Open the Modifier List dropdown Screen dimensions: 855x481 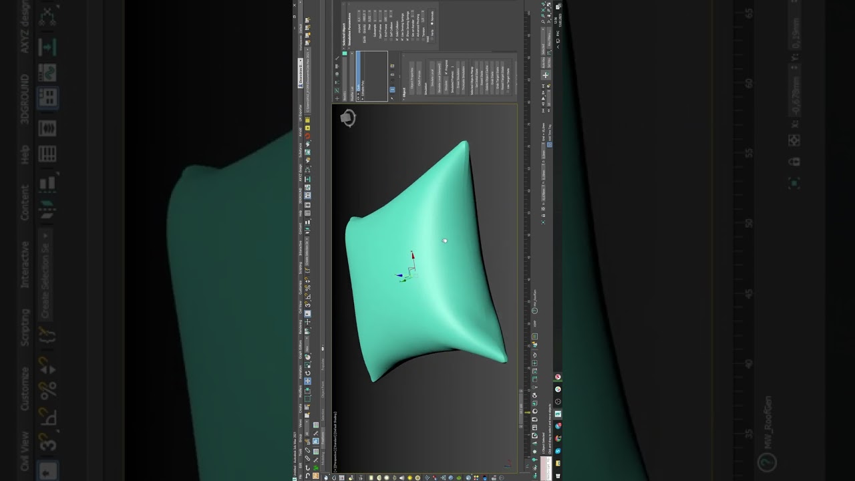(352, 75)
